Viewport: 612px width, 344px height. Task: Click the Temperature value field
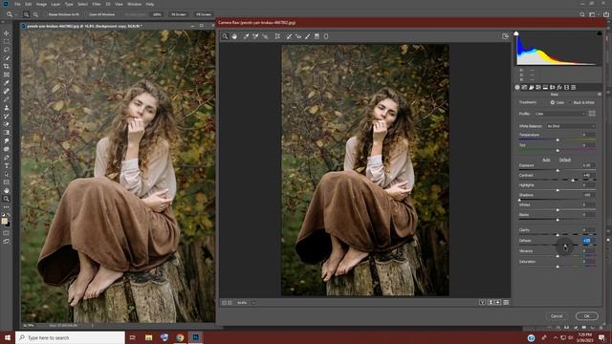[588, 135]
